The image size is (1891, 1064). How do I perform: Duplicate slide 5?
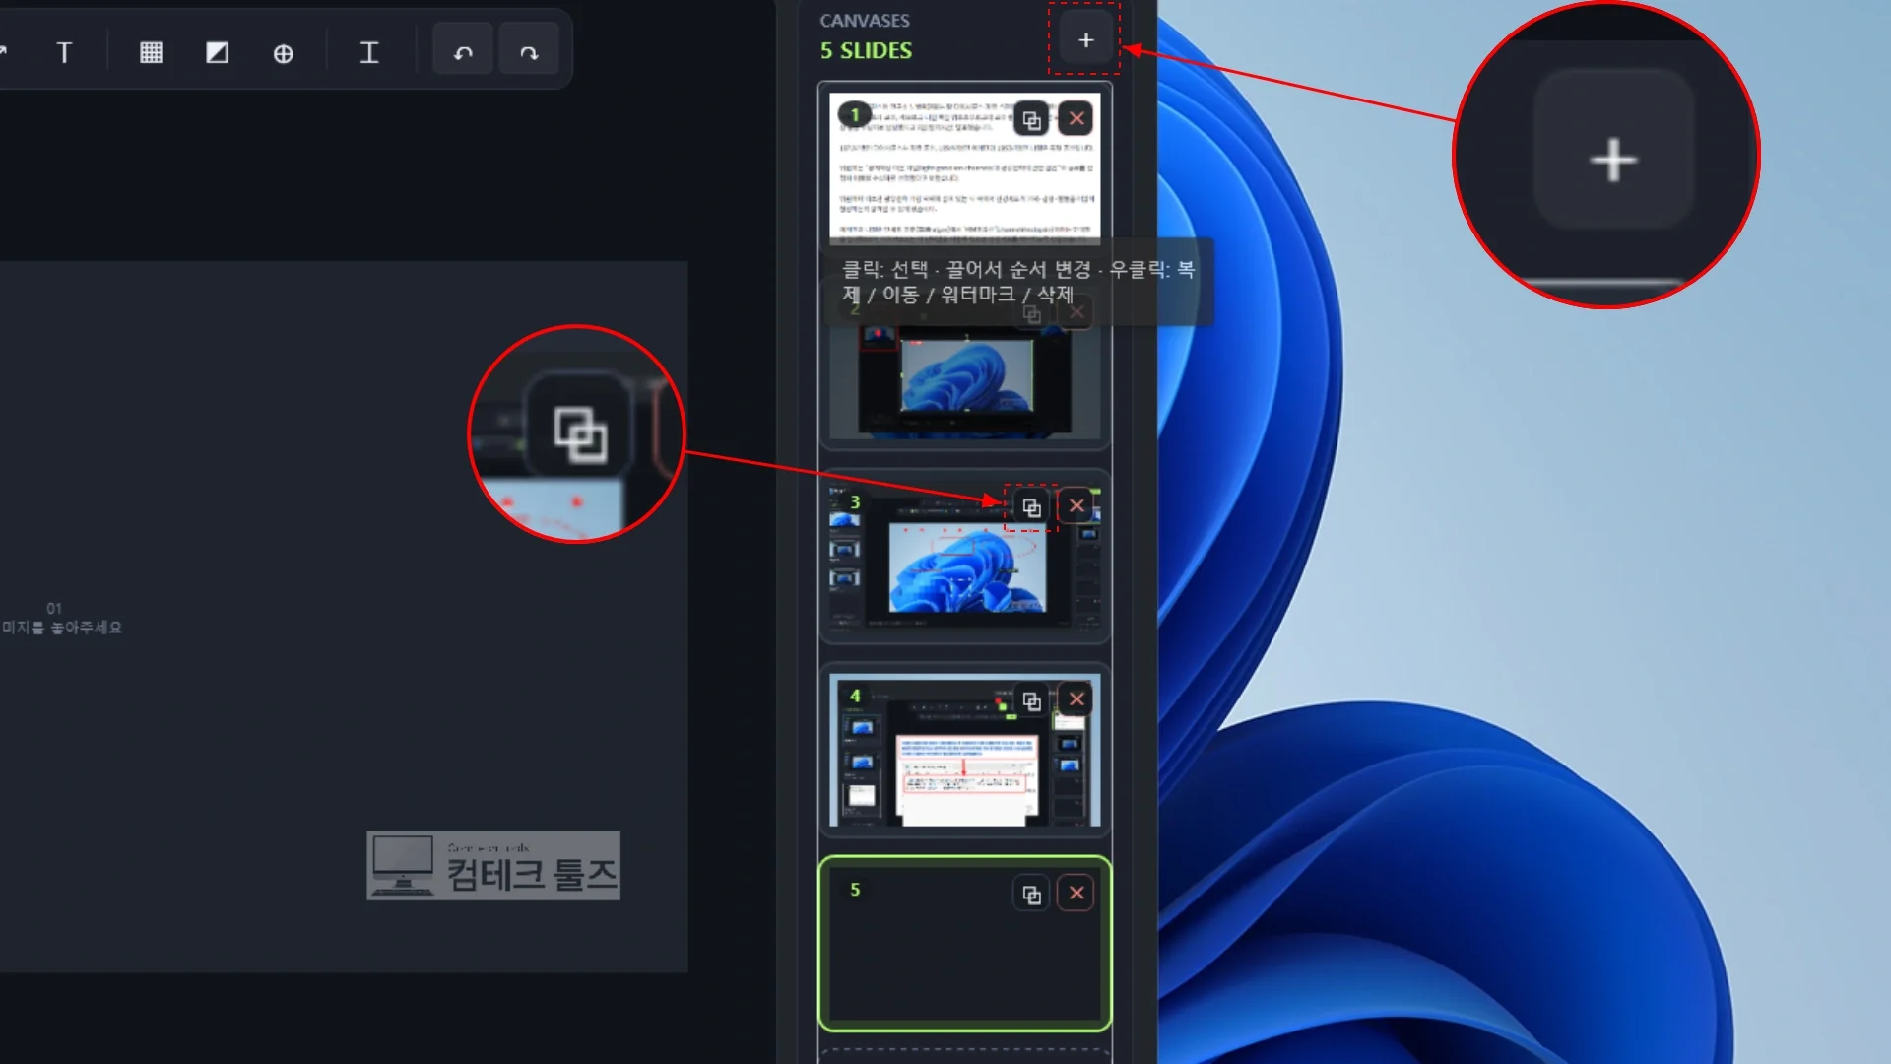click(1031, 895)
